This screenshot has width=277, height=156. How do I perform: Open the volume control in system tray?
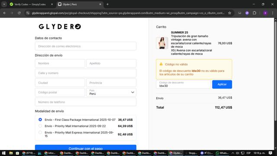click(238, 153)
